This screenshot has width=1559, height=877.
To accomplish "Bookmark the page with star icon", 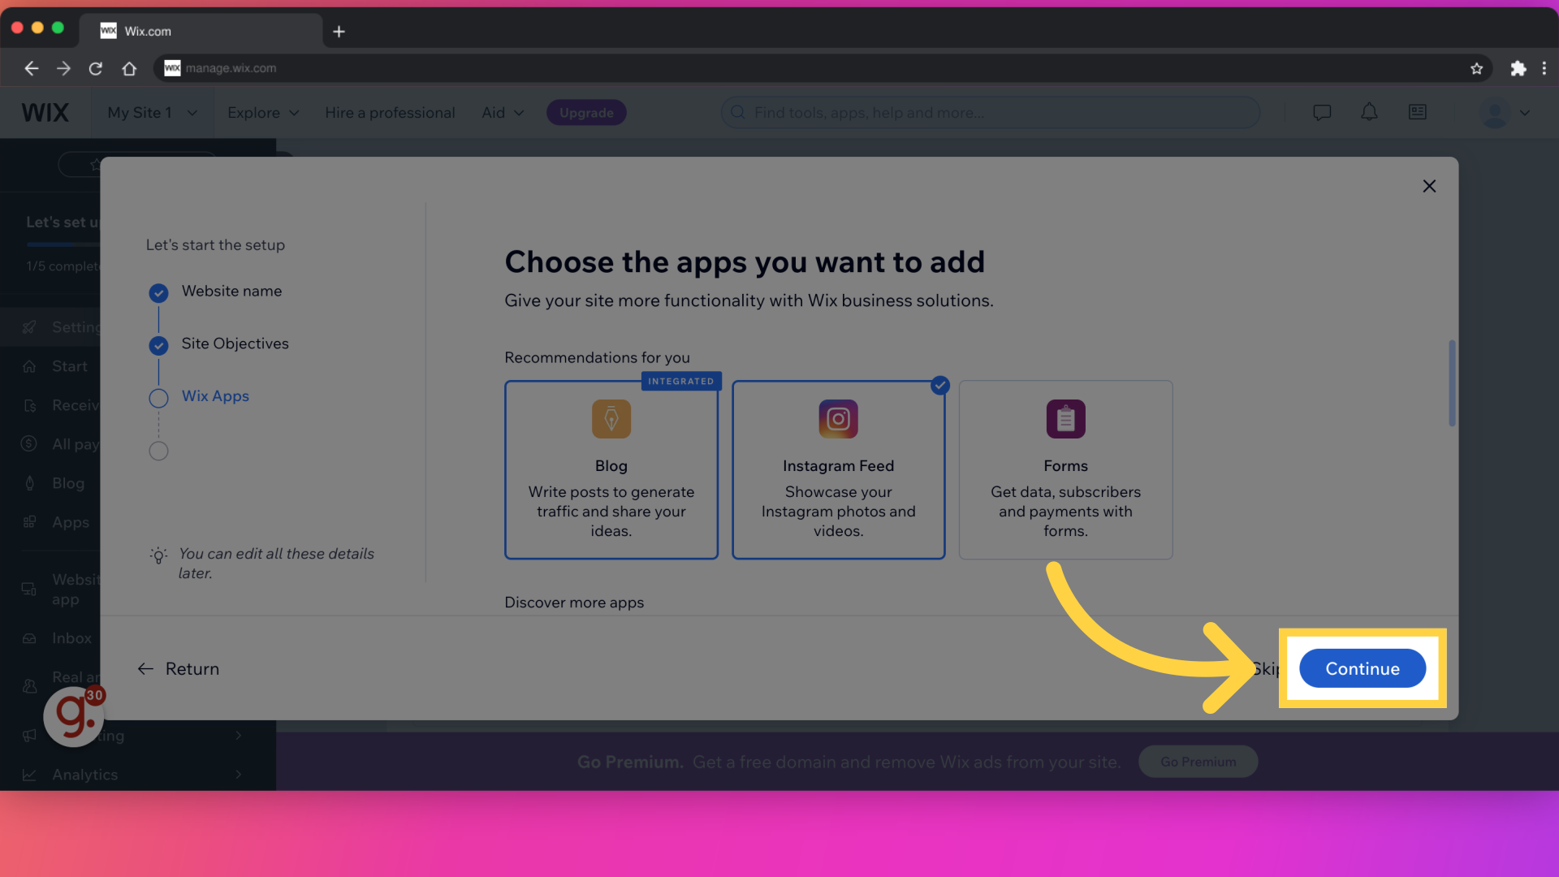I will pos(1476,68).
